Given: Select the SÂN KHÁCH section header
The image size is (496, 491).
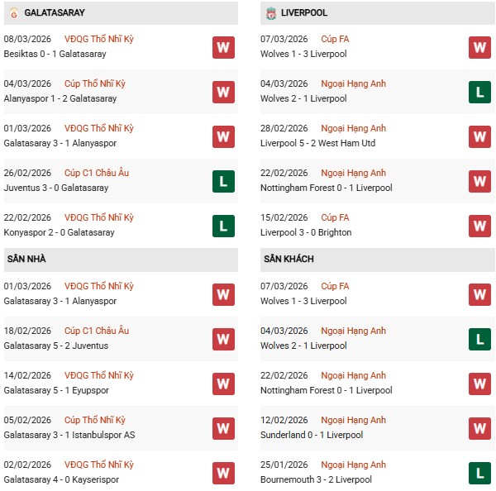Looking at the screenshot, I should point(289,260).
